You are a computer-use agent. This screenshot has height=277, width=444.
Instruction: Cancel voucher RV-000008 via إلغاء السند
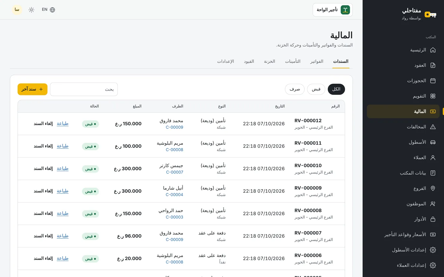pyautogui.click(x=43, y=214)
